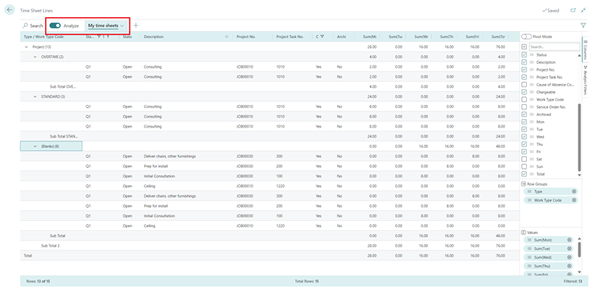608x294 pixels.
Task: Enable the Sat column checkbox
Action: coord(525,159)
